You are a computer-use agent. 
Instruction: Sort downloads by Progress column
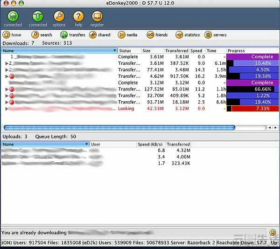252,51
